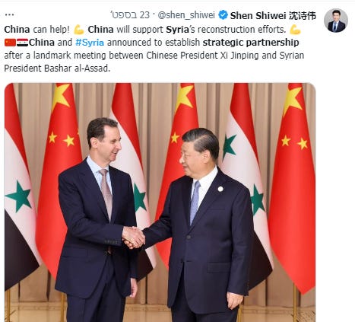The width and height of the screenshot is (355, 322).
Task: Click the bold 'China can help!' opening text
Action: pyautogui.click(x=36, y=30)
